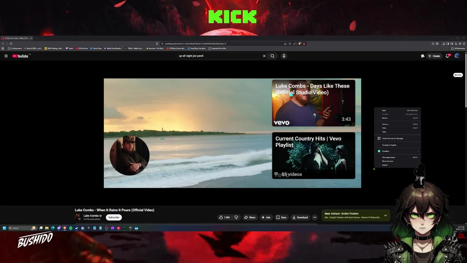Expand the Next: Midland playlist panel

pyautogui.click(x=385, y=216)
